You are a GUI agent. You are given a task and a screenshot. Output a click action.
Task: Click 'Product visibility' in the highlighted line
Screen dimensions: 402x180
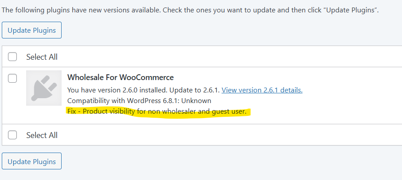pyautogui.click(x=109, y=111)
